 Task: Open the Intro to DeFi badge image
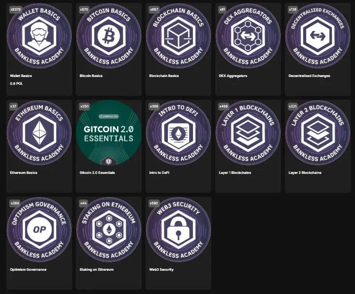(x=178, y=133)
